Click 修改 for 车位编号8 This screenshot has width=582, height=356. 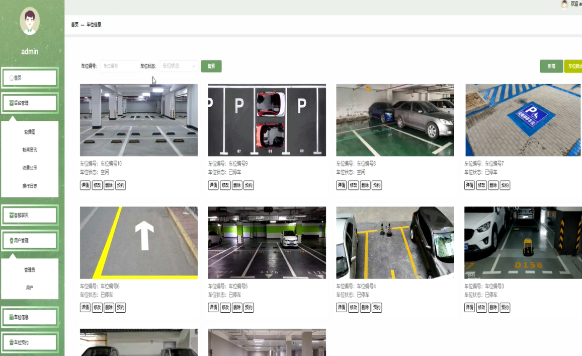pos(353,185)
